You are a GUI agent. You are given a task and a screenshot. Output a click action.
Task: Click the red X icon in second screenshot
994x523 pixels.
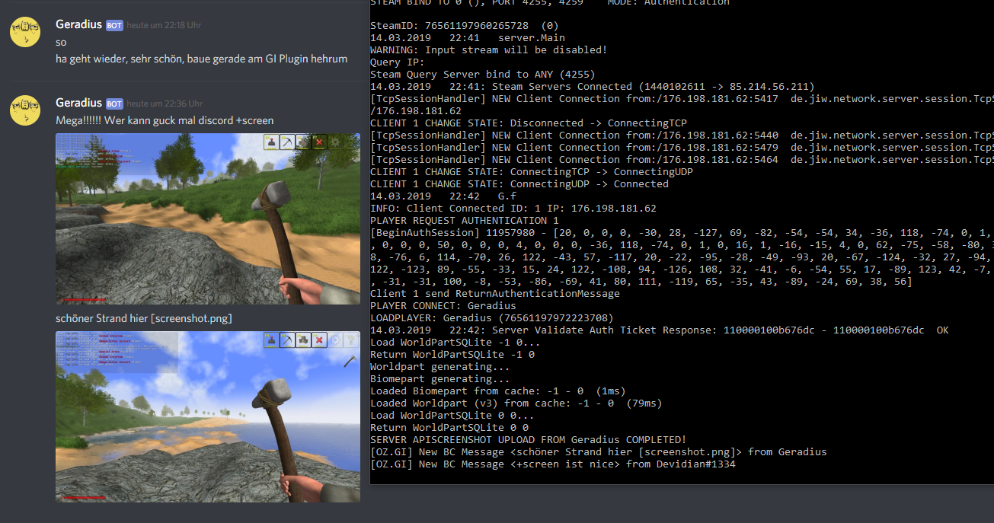[320, 340]
